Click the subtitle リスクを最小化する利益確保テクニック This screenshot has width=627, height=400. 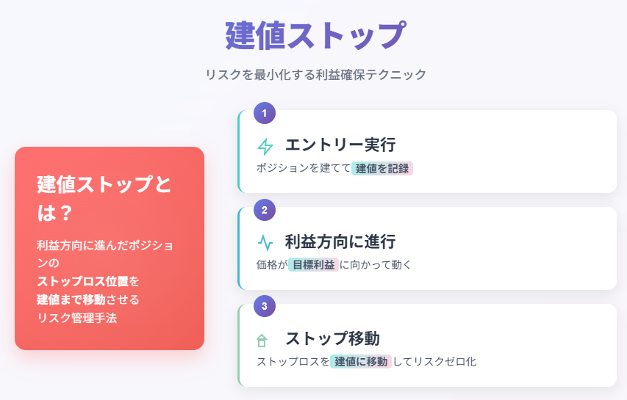click(x=315, y=74)
